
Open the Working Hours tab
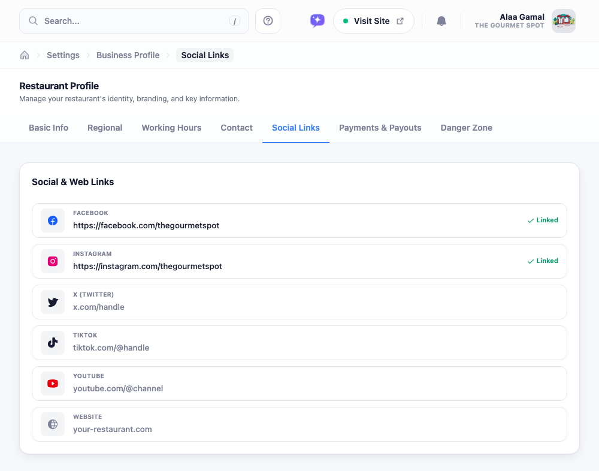[171, 128]
